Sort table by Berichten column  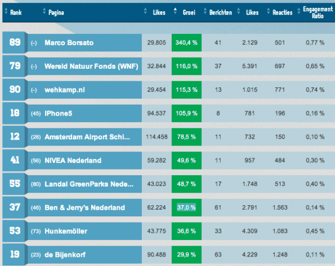point(218,12)
